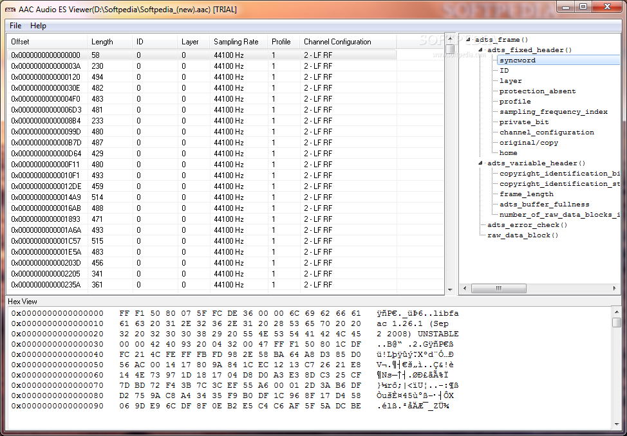Click the Channel Configuration column header

coord(348,42)
